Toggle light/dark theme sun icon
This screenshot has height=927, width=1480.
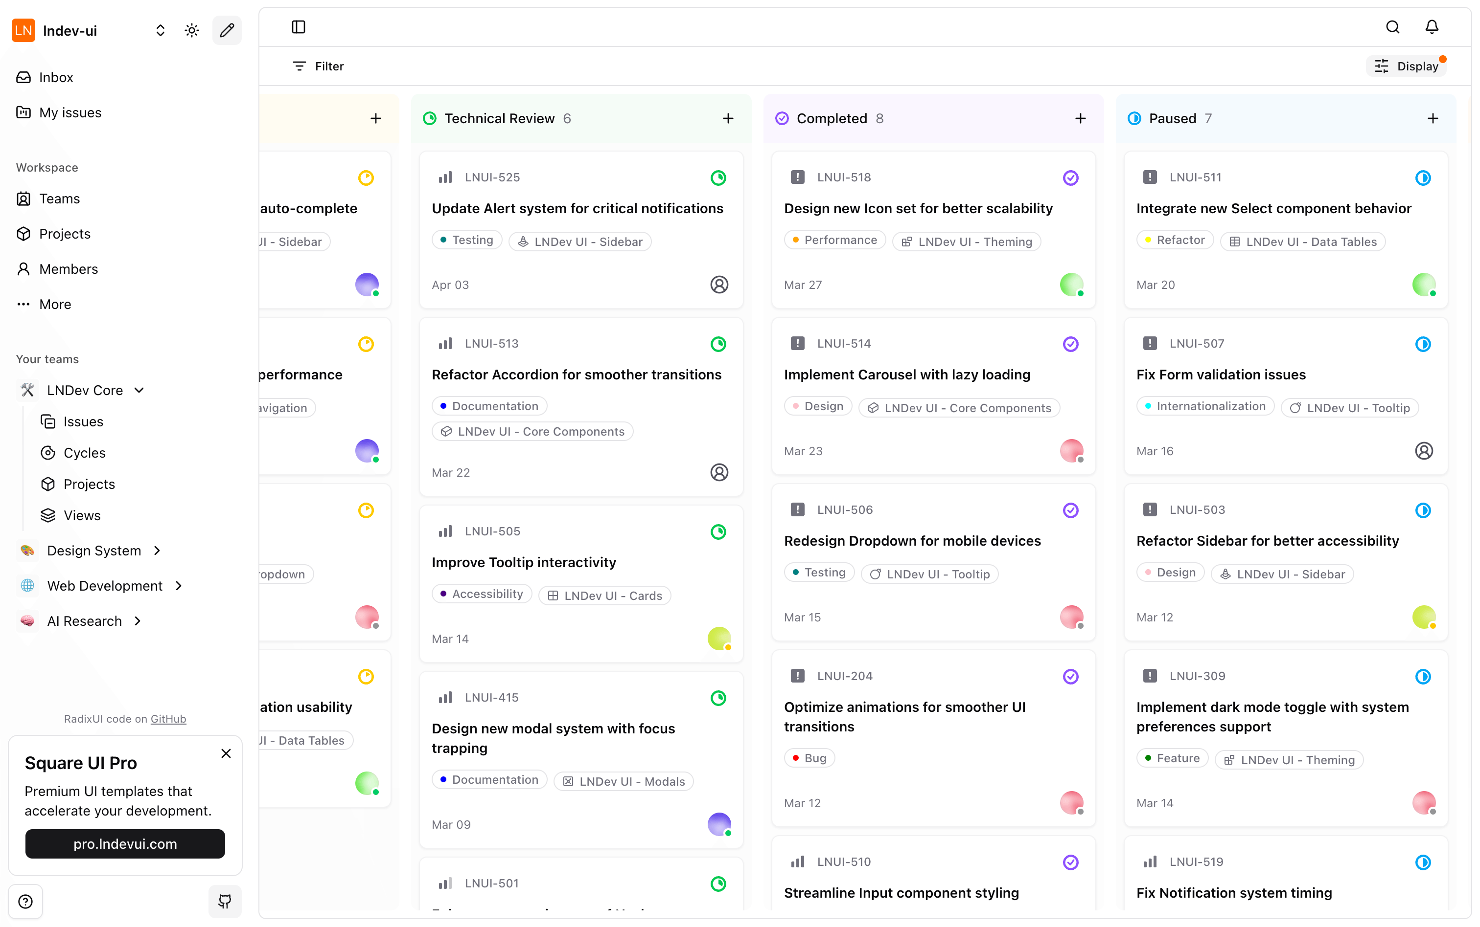pyautogui.click(x=191, y=30)
